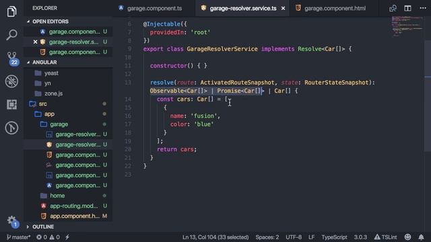
Task: Click the lightning bolt status bar icon
Action: point(67,237)
